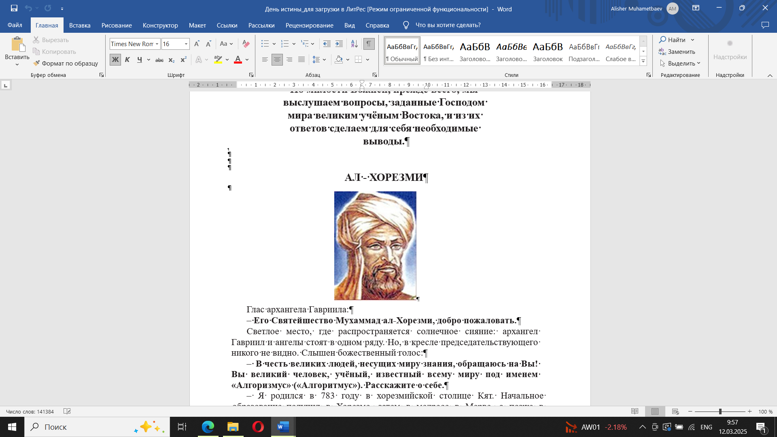Expand the Styles gallery more arrow
This screenshot has width=777, height=437.
643,61
